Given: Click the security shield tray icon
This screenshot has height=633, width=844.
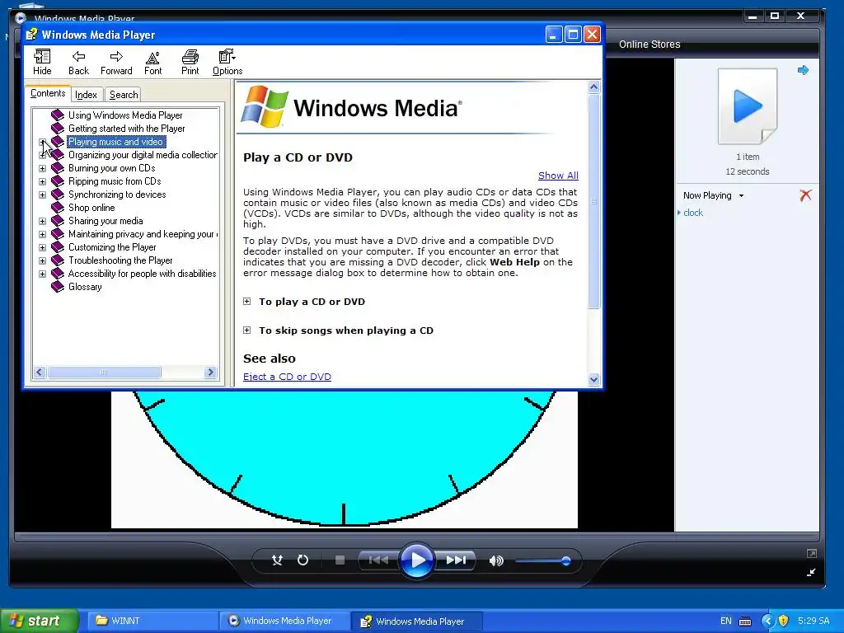Looking at the screenshot, I should tap(783, 621).
